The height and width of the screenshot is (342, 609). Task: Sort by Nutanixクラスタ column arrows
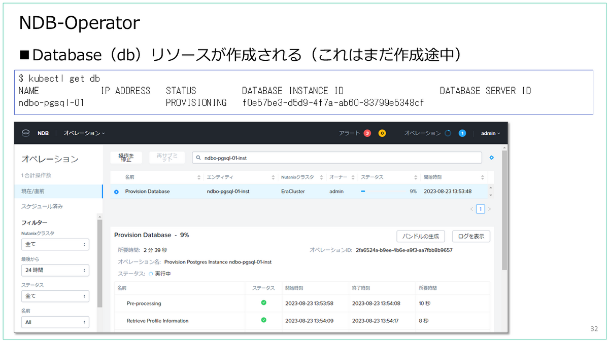click(x=321, y=177)
